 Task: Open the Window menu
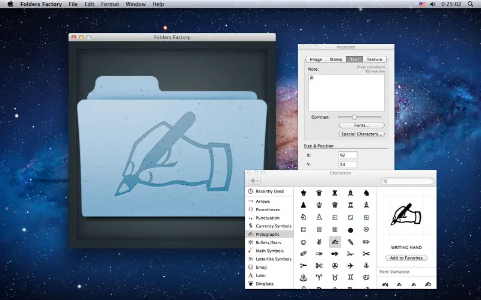(x=136, y=4)
